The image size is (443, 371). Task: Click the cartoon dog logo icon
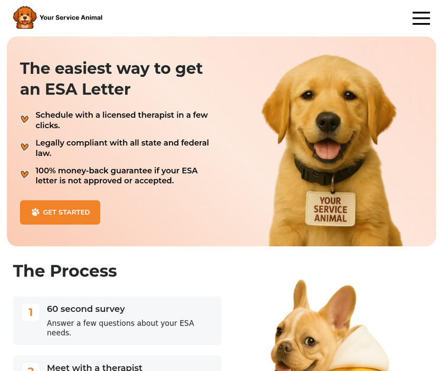(x=25, y=18)
